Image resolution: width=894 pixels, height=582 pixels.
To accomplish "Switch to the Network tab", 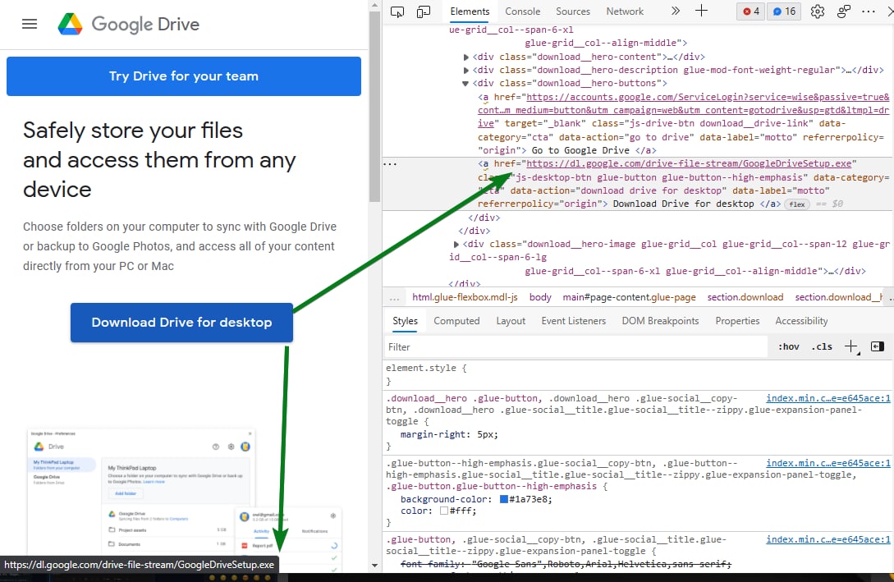I will coord(625,11).
